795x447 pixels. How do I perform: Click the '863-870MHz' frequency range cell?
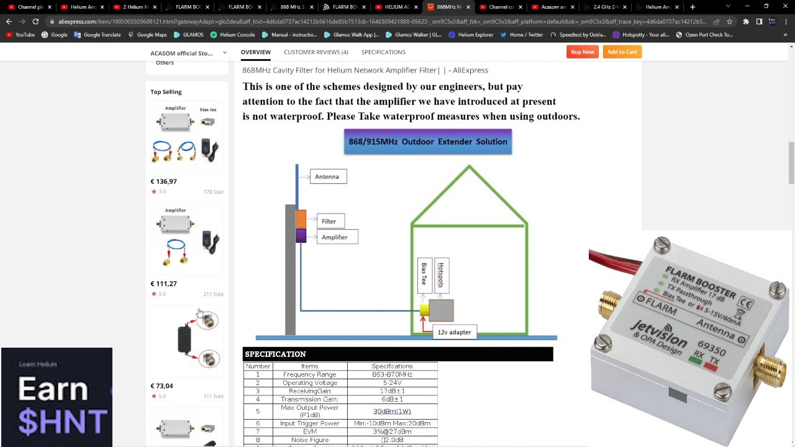[x=392, y=374]
